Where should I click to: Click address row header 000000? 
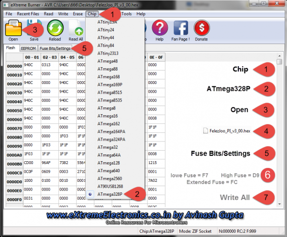coord(14,66)
